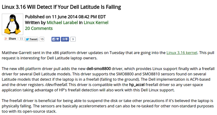Click the Tweet button label
The height and width of the screenshot is (115, 217).
(x=33, y=39)
